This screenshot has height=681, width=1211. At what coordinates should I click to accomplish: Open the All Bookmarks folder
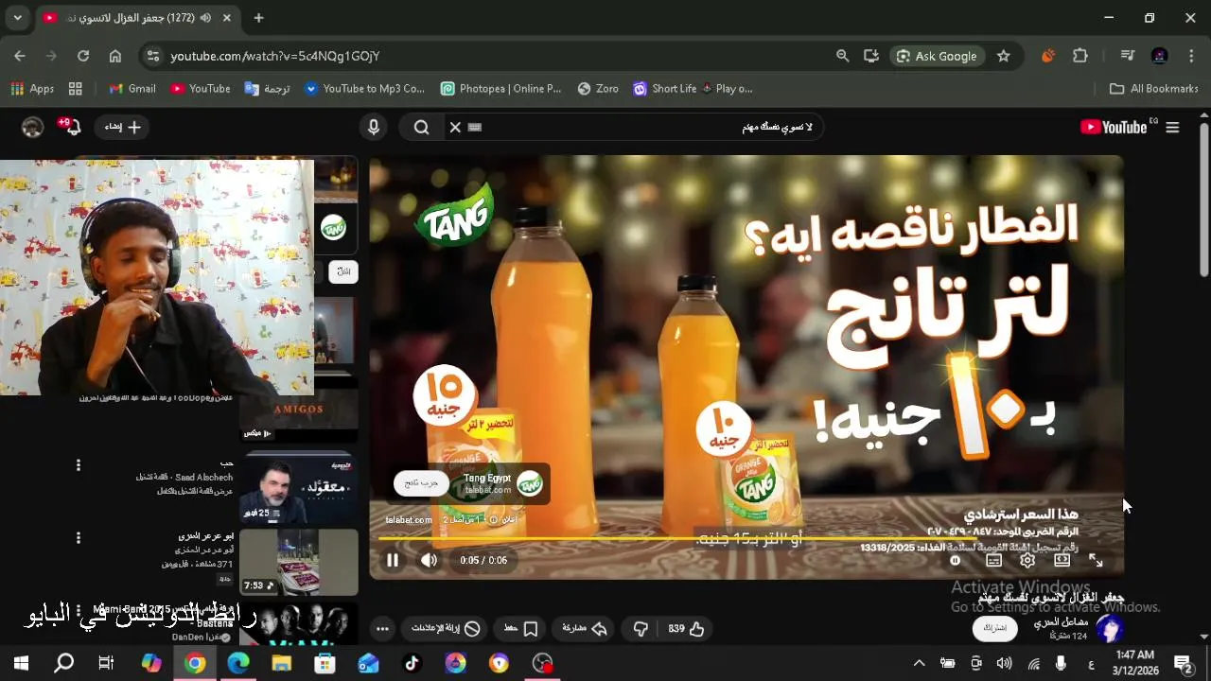pos(1153,88)
